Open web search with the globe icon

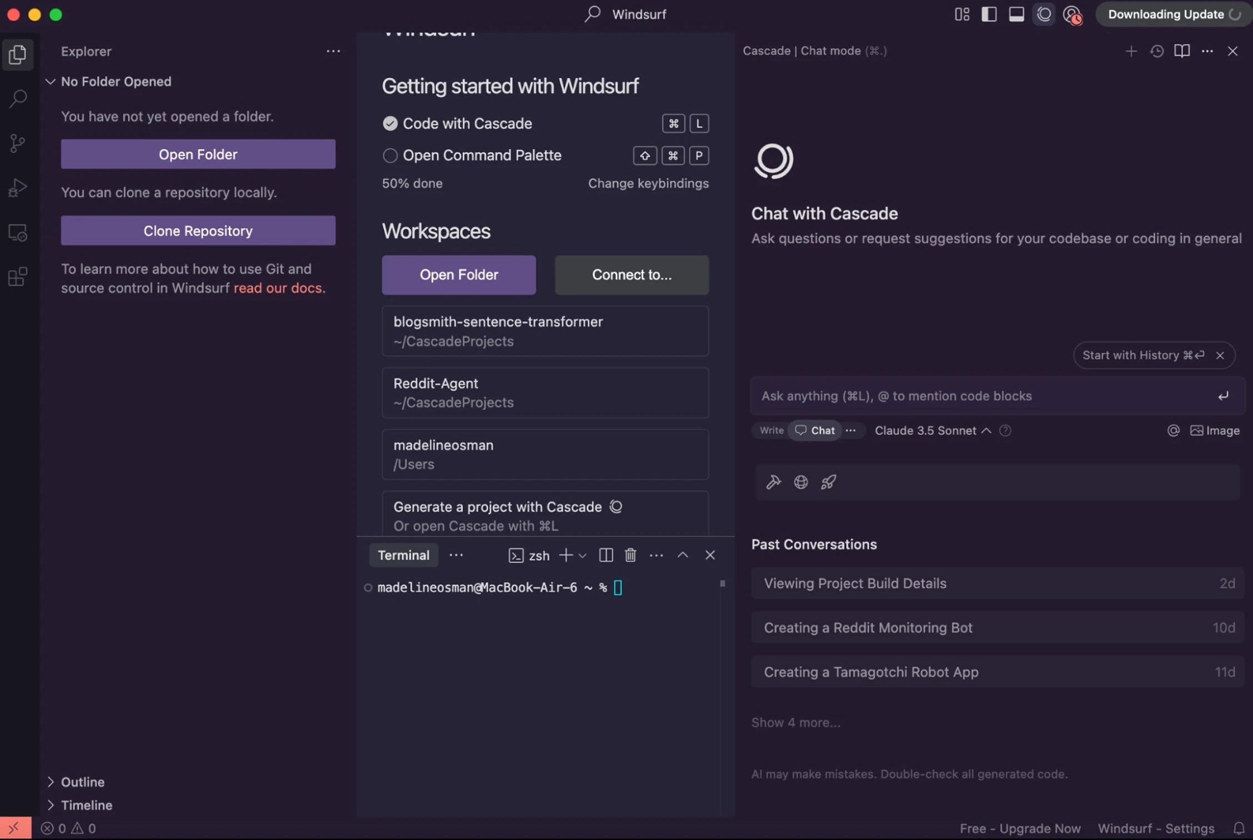800,482
